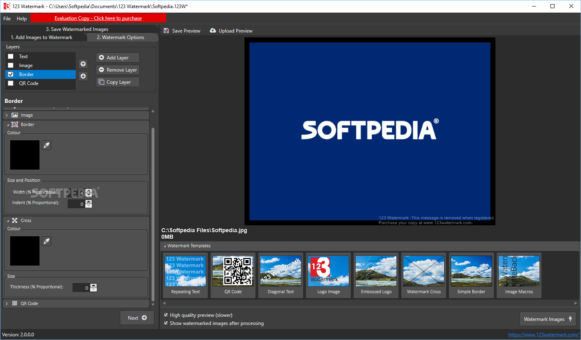The width and height of the screenshot is (581, 340).
Task: Click the Save Preview disk icon
Action: click(166, 31)
